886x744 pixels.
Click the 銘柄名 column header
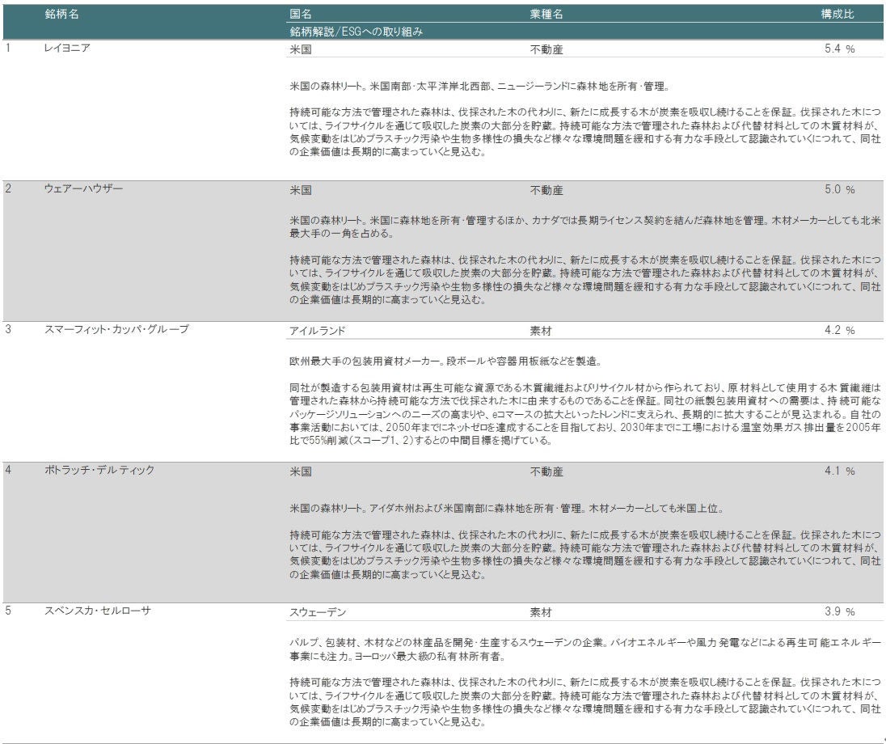point(61,15)
